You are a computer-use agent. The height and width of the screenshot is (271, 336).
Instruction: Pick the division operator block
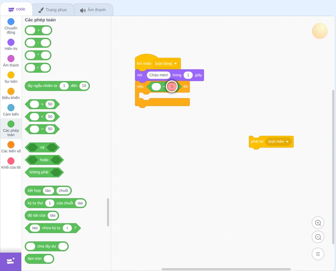38,68
